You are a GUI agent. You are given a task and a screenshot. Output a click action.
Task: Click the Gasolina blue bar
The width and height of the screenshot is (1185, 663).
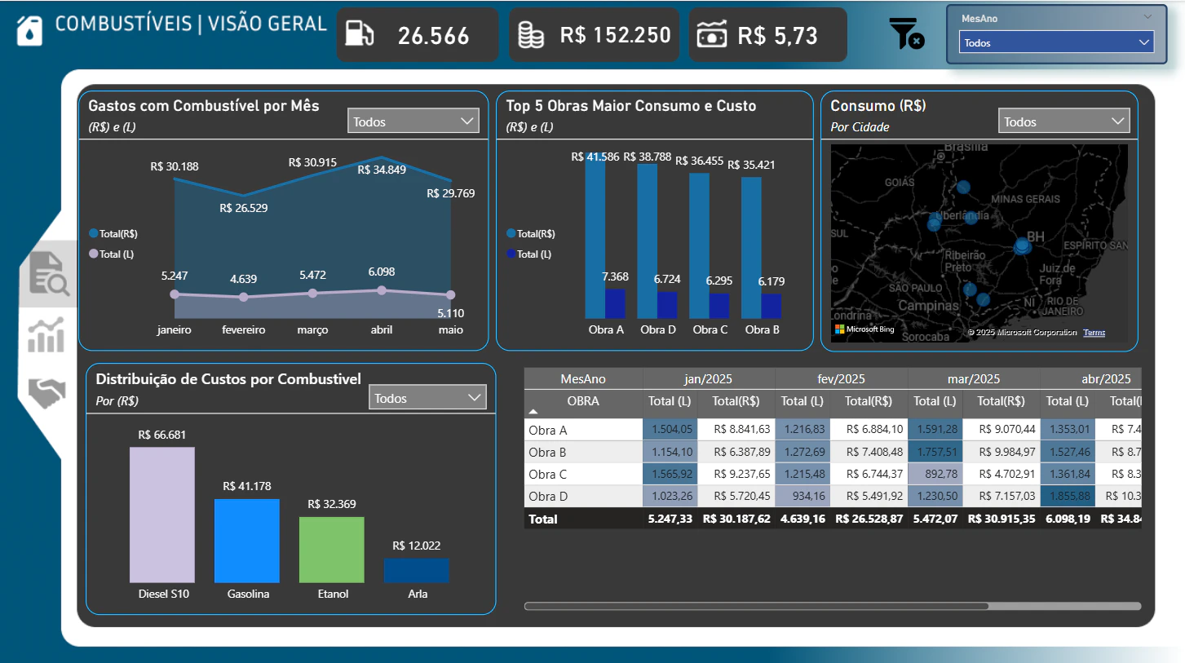pyautogui.click(x=247, y=541)
